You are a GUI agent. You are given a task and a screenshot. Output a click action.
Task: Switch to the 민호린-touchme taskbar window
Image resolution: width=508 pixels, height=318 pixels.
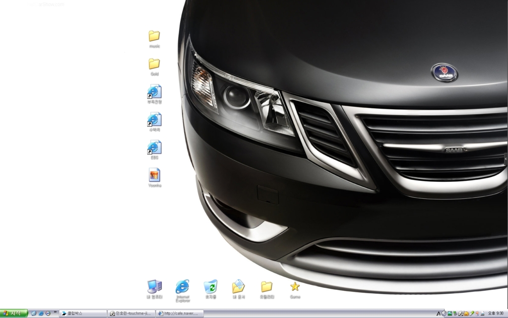[131, 314]
